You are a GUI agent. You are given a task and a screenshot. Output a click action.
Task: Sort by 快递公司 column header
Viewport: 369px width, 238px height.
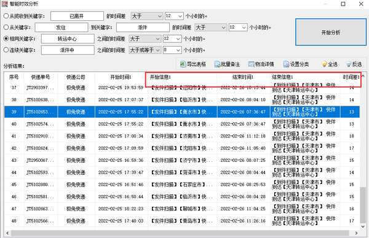[76, 77]
